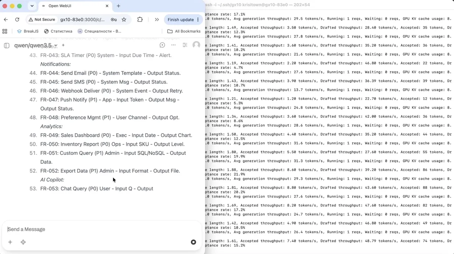Click 'ptance rate: 17.1%' in the terminal
This screenshot has width=454, height=254.
tap(225, 14)
